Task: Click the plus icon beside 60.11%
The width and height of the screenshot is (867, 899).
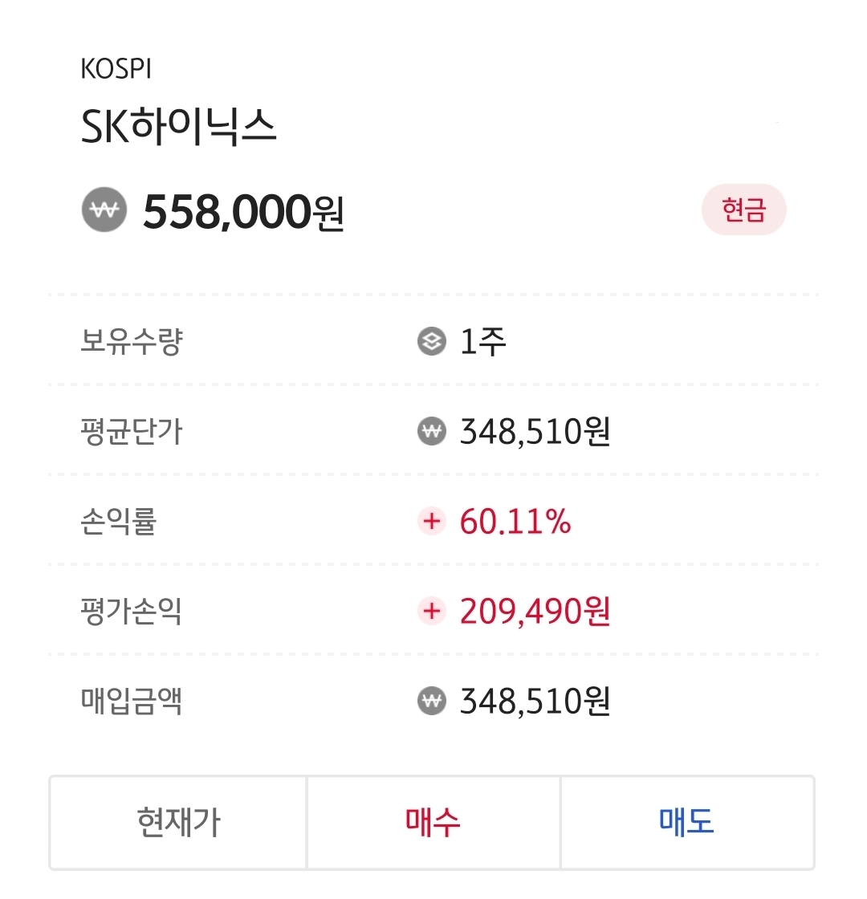Action: tap(432, 523)
